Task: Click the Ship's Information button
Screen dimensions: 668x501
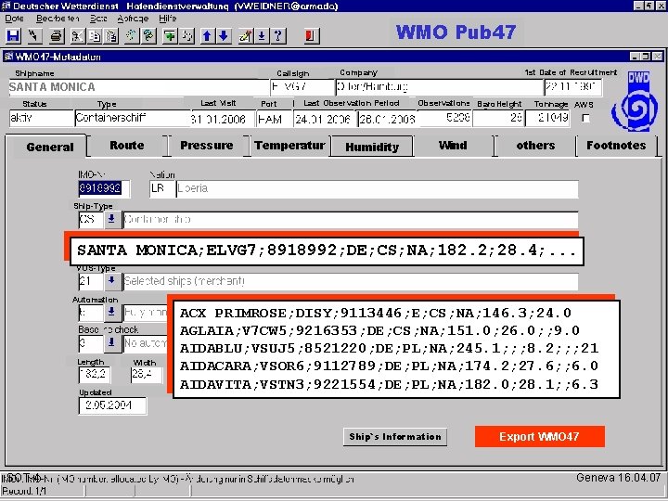Action: [x=395, y=437]
